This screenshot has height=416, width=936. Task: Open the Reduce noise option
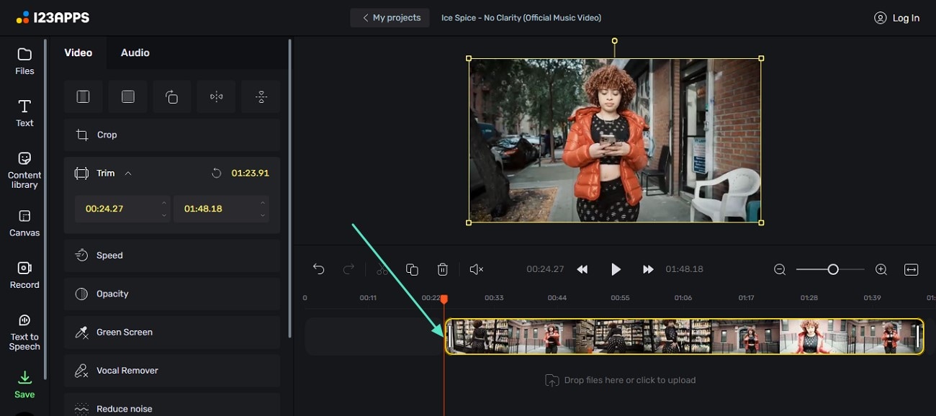click(x=172, y=405)
